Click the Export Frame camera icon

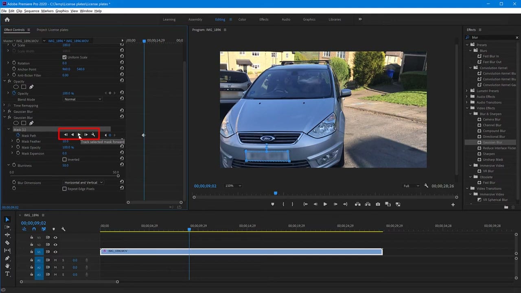[378, 204]
